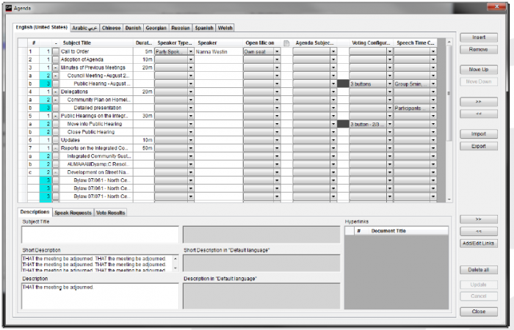Open the Party Spok... speaker type dropdown
The width and height of the screenshot is (514, 330).
[x=191, y=52]
